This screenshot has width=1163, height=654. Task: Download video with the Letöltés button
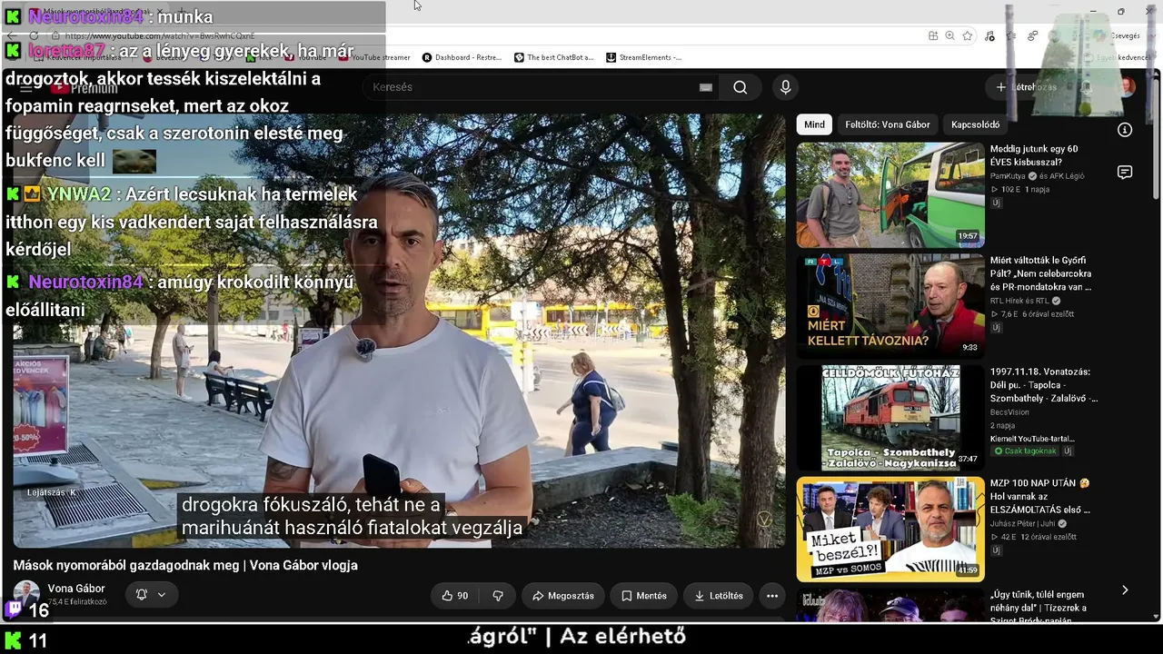(x=719, y=596)
